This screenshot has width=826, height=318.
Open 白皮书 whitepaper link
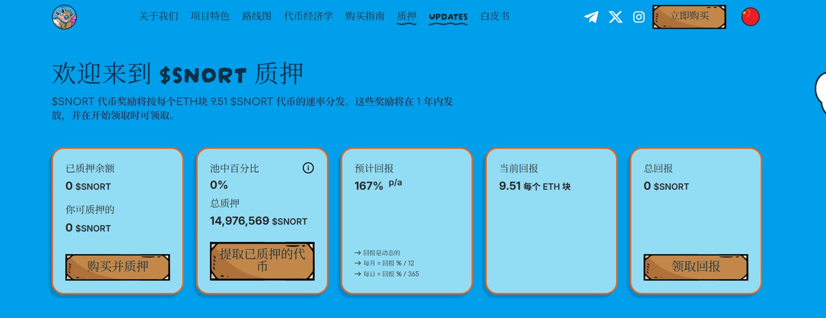pyautogui.click(x=495, y=16)
